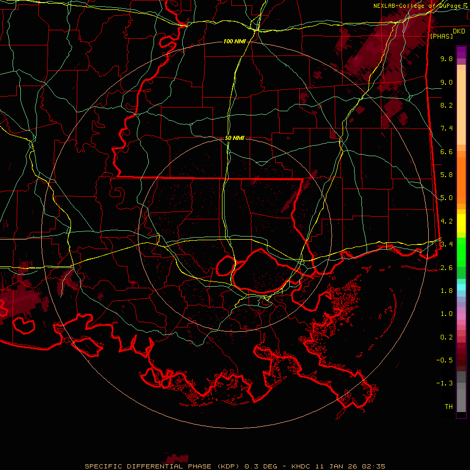Click the [PHAS] units label

point(441,36)
